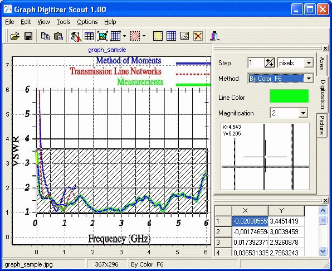Click the Paste clipboard icon

(x=58, y=36)
